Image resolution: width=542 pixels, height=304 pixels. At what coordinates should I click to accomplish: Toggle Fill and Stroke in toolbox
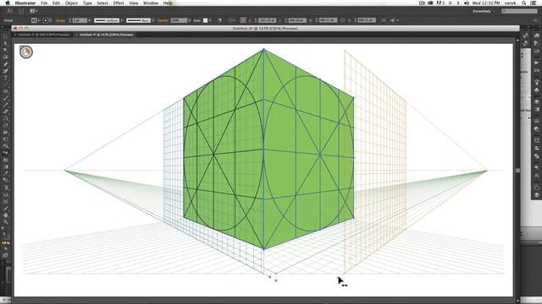tap(5, 236)
